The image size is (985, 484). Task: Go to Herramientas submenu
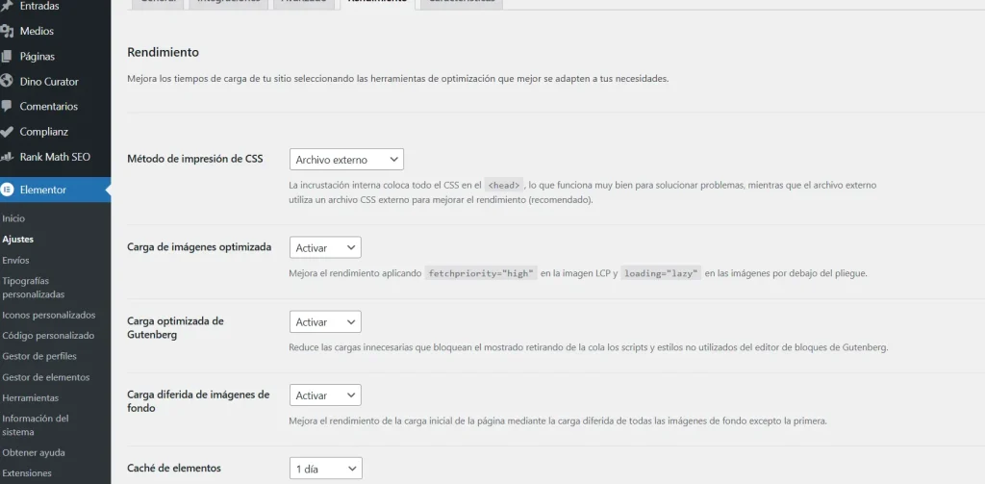30,398
